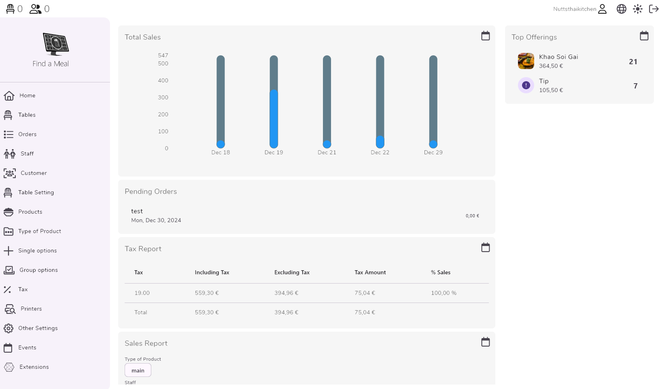
Task: Select the 'main' product type chip
Action: click(138, 370)
